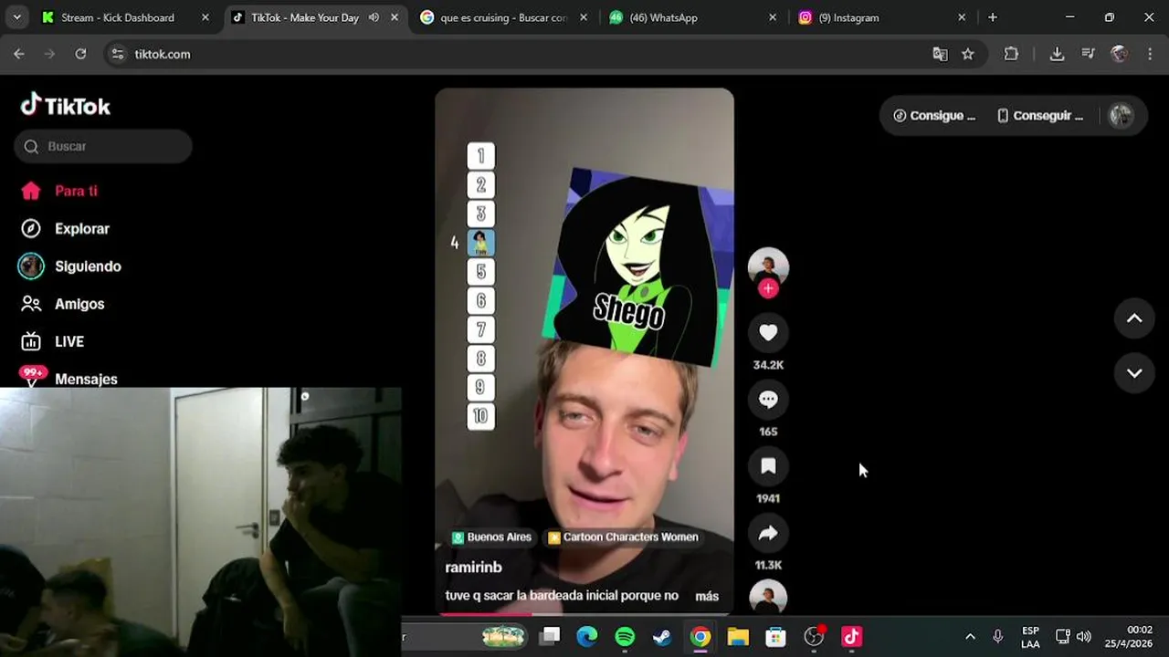Switch to the Stream - Kick Dashboard tab

(x=126, y=17)
